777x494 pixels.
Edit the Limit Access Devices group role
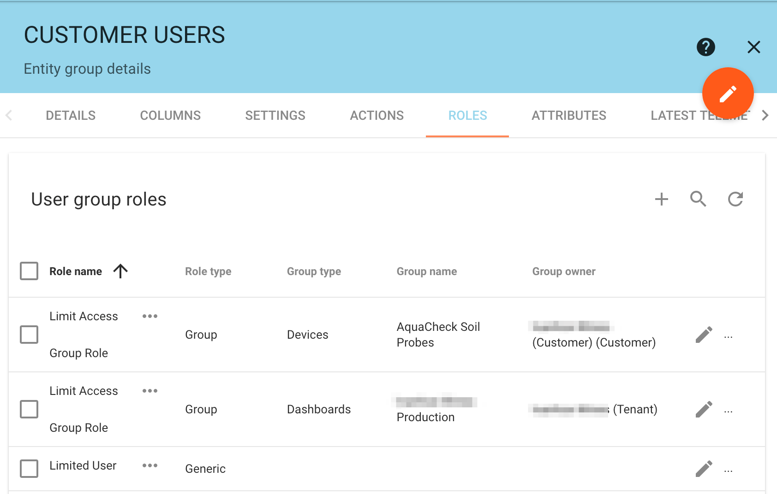pyautogui.click(x=704, y=335)
